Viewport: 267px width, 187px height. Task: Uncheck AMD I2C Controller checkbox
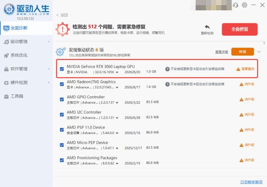tap(62, 115)
